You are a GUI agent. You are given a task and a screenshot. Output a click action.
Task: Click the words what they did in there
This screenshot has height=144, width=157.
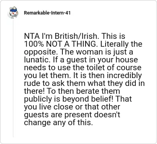[84, 87]
